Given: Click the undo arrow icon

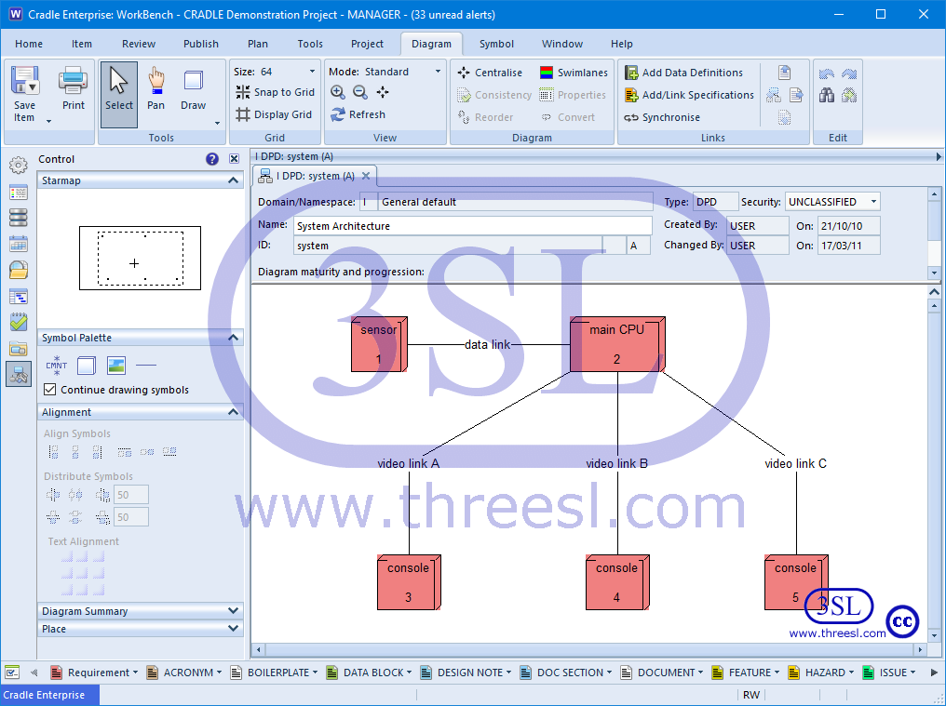Looking at the screenshot, I should pos(827,73).
